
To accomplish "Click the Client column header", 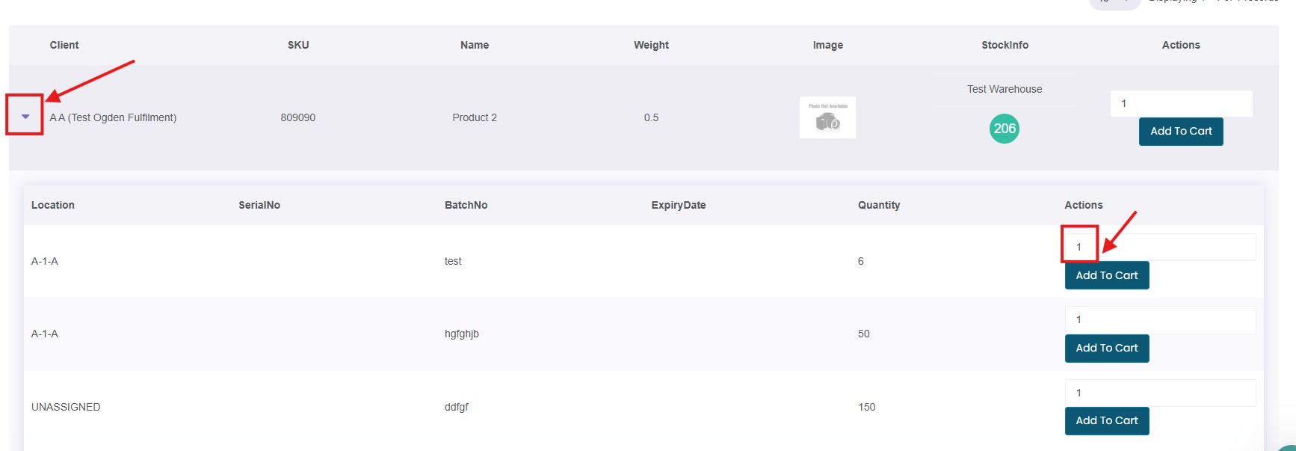I will pyautogui.click(x=64, y=45).
